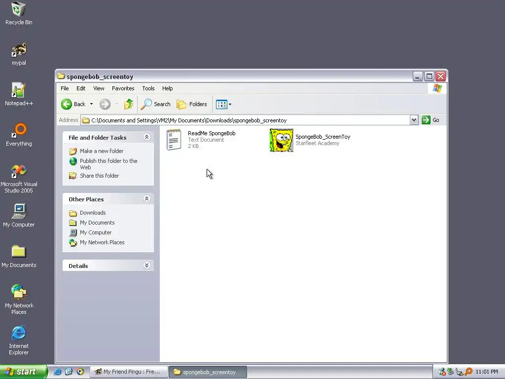
Task: Minimize the spongebob_screentoy window
Action: 417,76
